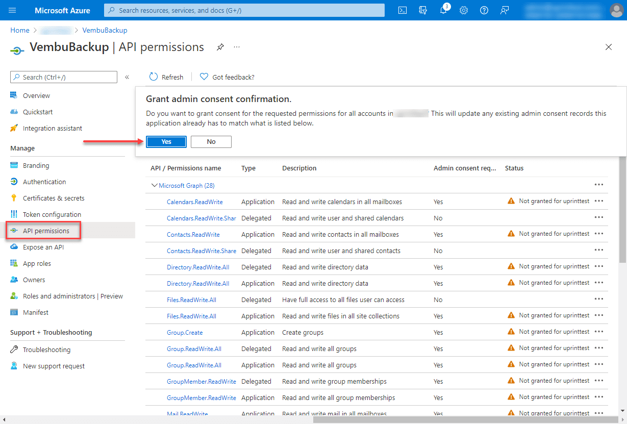
Task: Open more options next to page title
Action: (x=237, y=47)
